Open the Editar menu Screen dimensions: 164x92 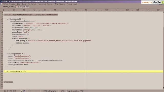(x=19, y=4)
